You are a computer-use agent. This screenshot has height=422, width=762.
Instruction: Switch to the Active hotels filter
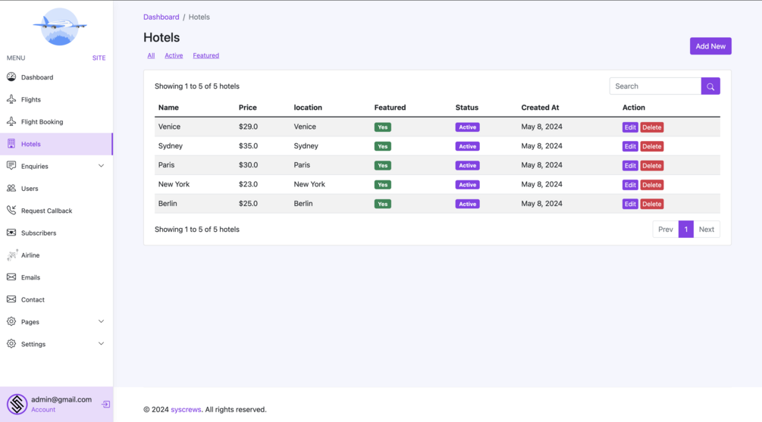pyautogui.click(x=174, y=55)
